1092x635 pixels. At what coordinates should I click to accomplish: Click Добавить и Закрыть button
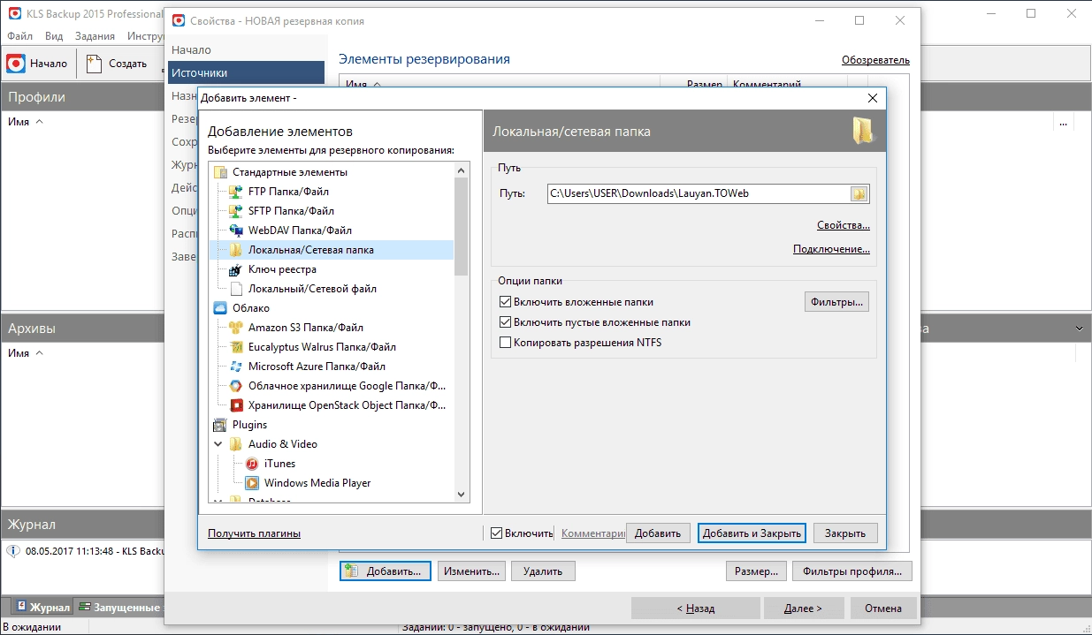click(x=752, y=533)
